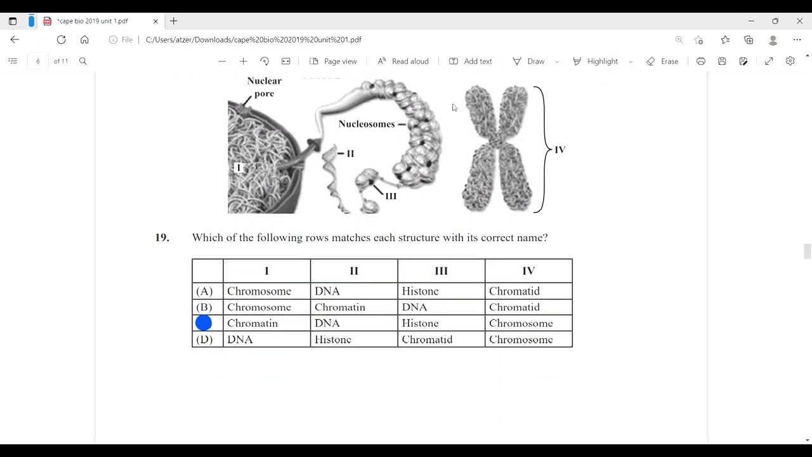Open the browser profile icon
The image size is (812, 457).
coord(773,39)
